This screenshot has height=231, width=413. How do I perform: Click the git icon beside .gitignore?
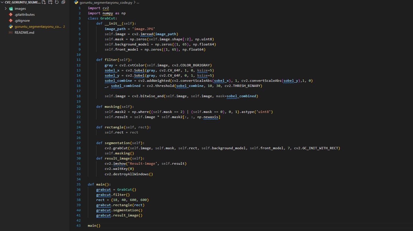[11, 21]
